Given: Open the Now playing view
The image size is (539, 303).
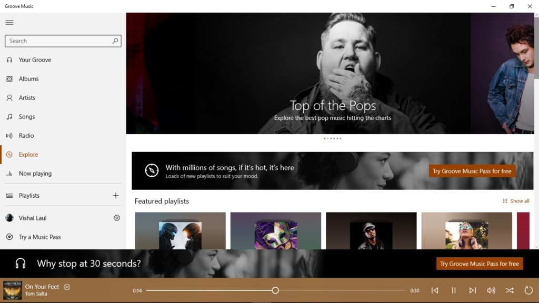Looking at the screenshot, I should 35,174.
